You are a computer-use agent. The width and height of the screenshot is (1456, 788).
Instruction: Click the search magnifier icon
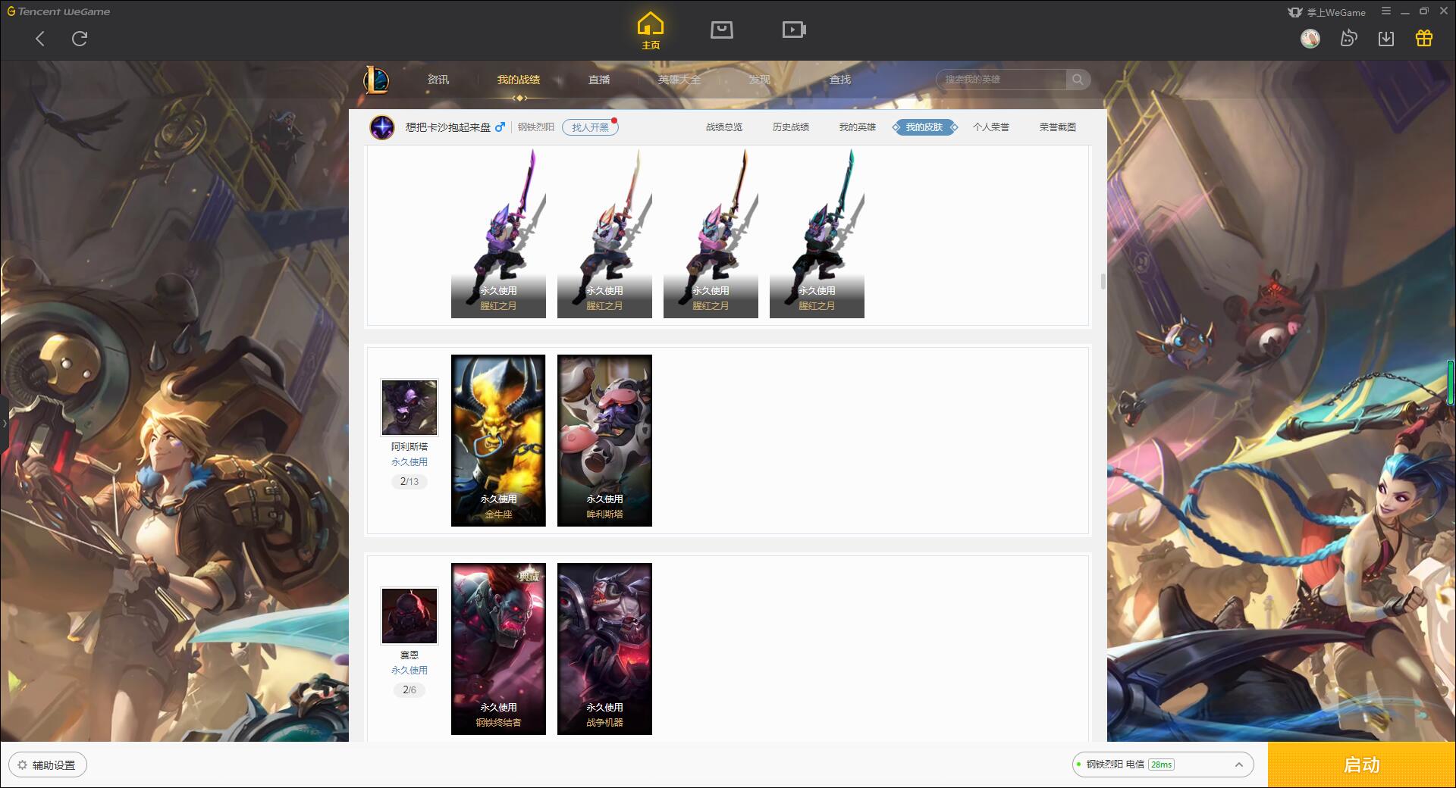1078,80
